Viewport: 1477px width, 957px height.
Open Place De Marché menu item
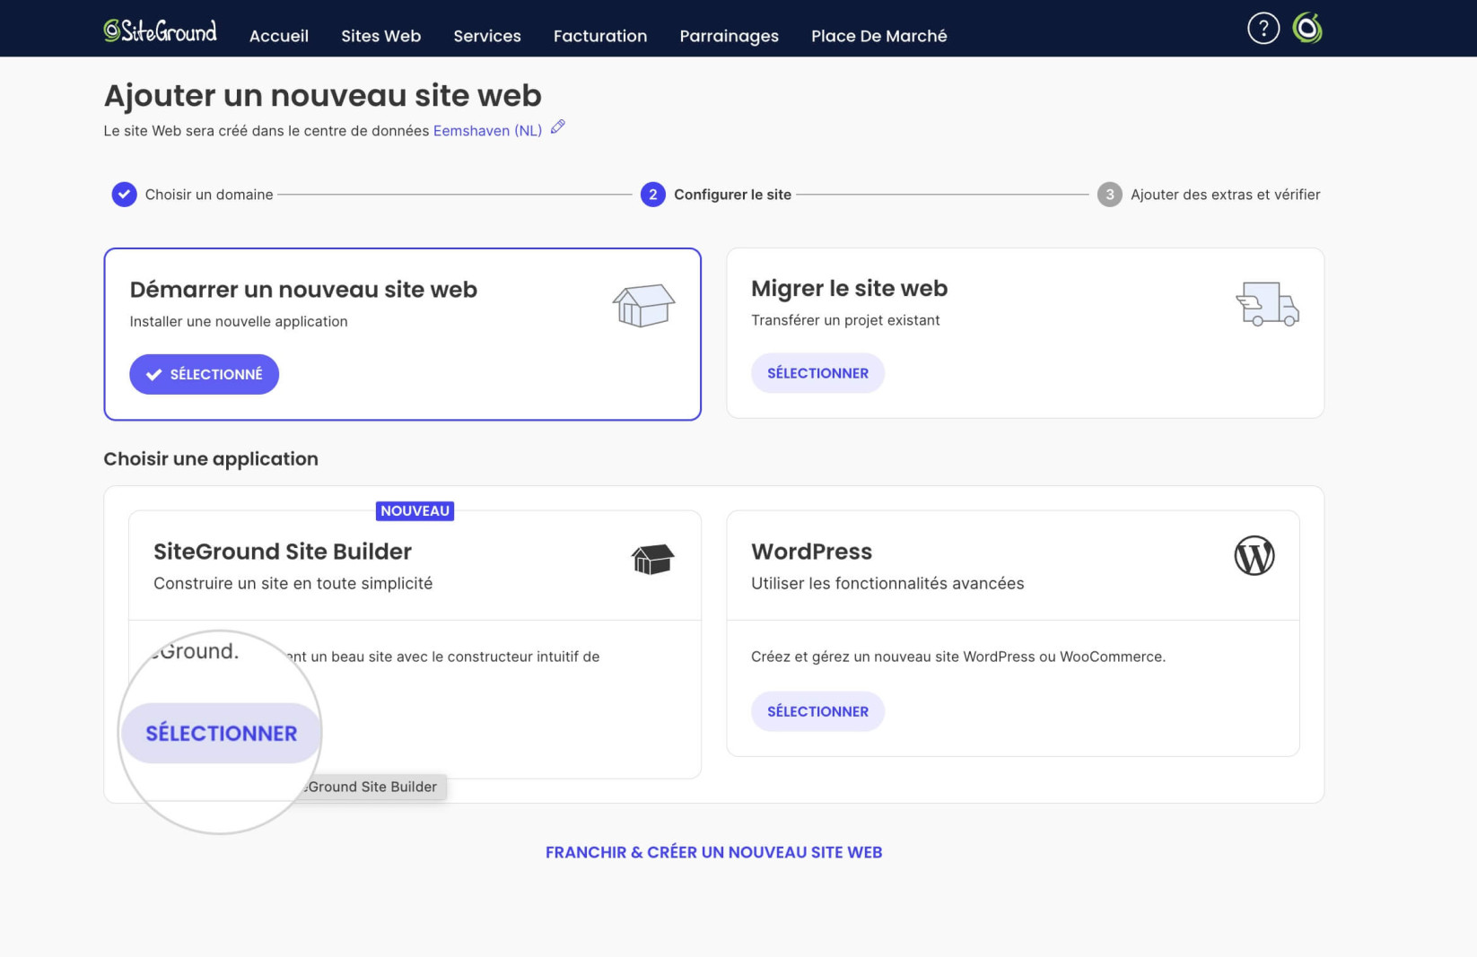coord(878,36)
